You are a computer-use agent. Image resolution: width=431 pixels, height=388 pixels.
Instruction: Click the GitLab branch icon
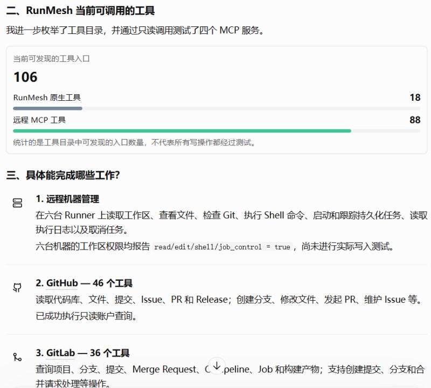(17, 357)
